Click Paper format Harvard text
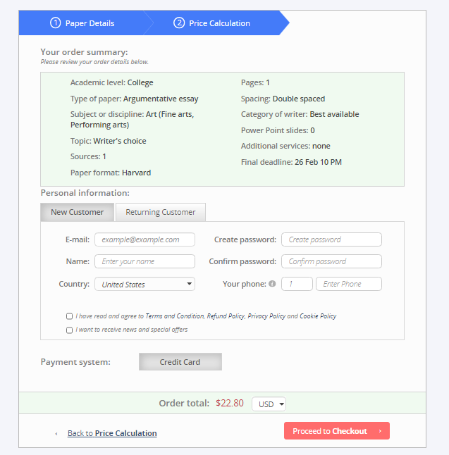449x455 pixels. tap(111, 173)
